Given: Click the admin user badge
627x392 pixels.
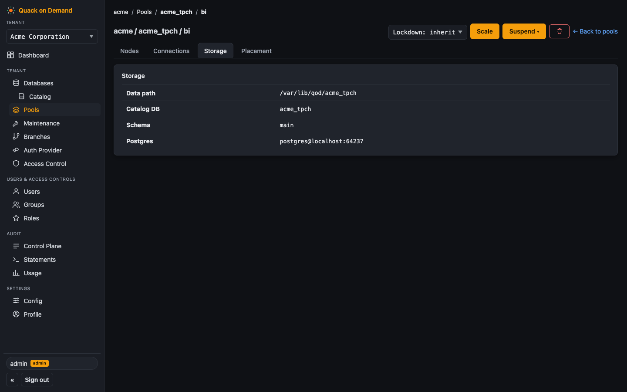Looking at the screenshot, I should click(40, 363).
